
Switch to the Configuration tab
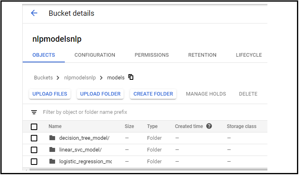95,55
